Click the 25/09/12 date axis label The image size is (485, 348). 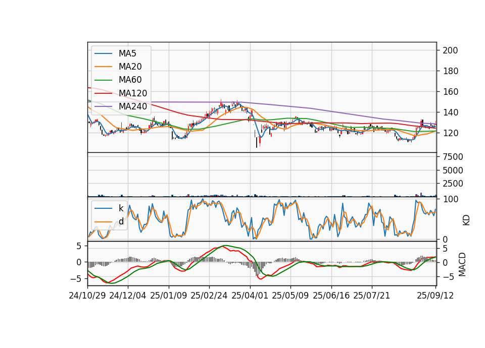pyautogui.click(x=435, y=296)
